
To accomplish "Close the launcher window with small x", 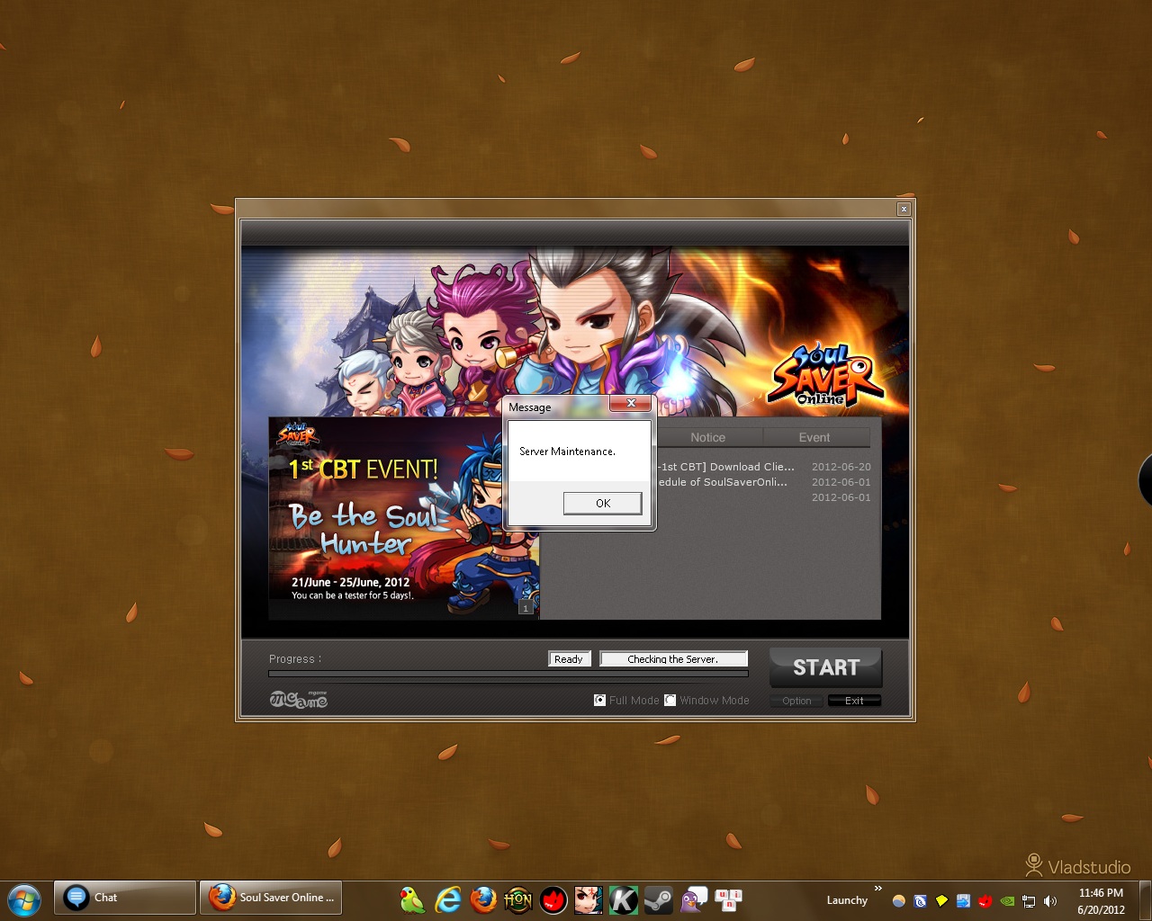I will (x=904, y=209).
